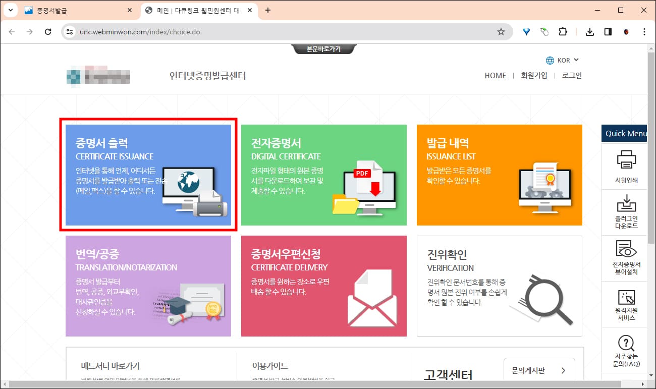The height and width of the screenshot is (389, 656).
Task: Bookmark this page with the star icon
Action: pyautogui.click(x=501, y=31)
